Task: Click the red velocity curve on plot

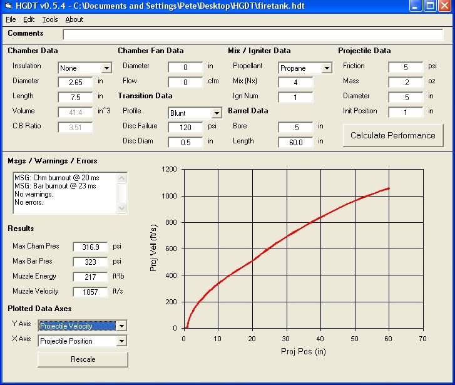Action: 287,237
